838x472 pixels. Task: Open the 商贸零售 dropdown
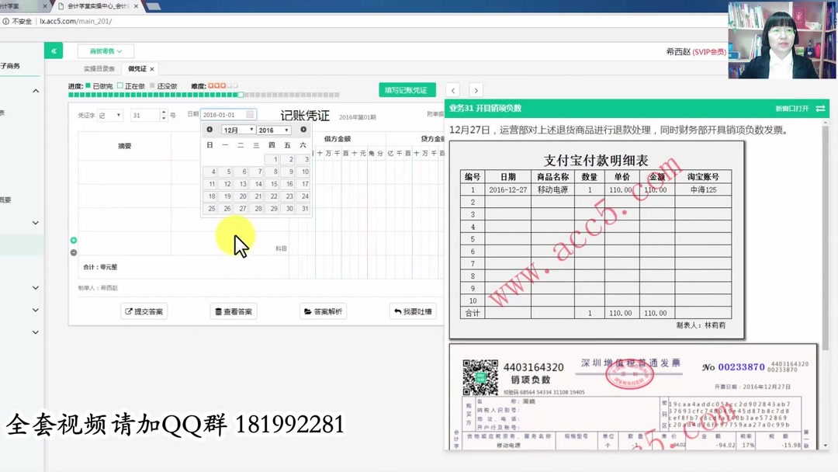pyautogui.click(x=106, y=51)
